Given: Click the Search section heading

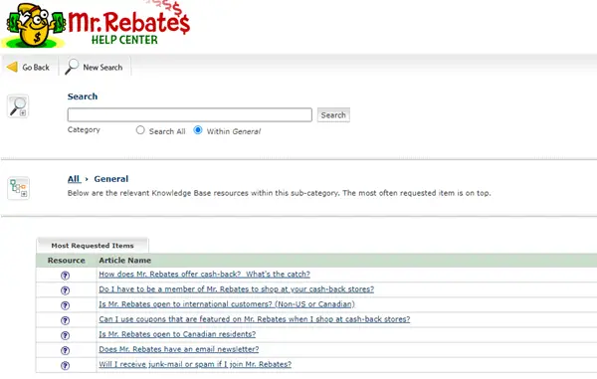Looking at the screenshot, I should (83, 96).
